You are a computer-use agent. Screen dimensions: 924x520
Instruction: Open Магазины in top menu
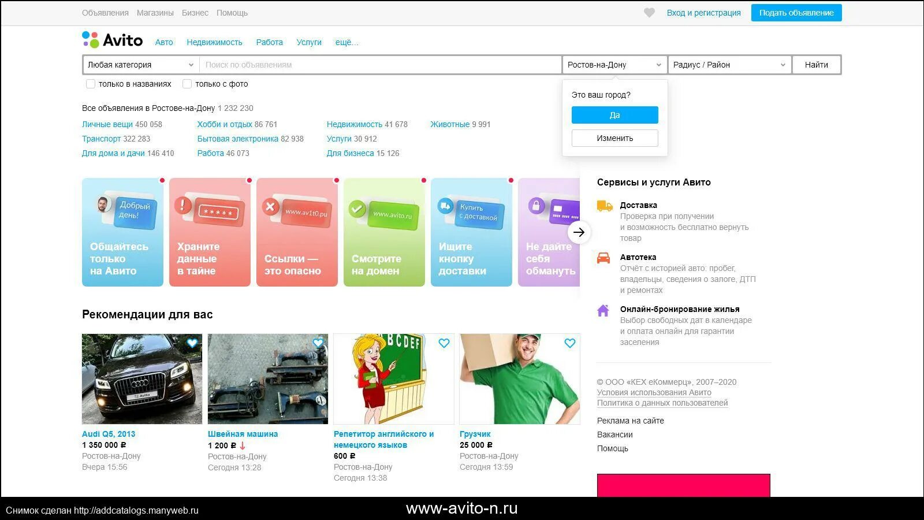pyautogui.click(x=155, y=13)
